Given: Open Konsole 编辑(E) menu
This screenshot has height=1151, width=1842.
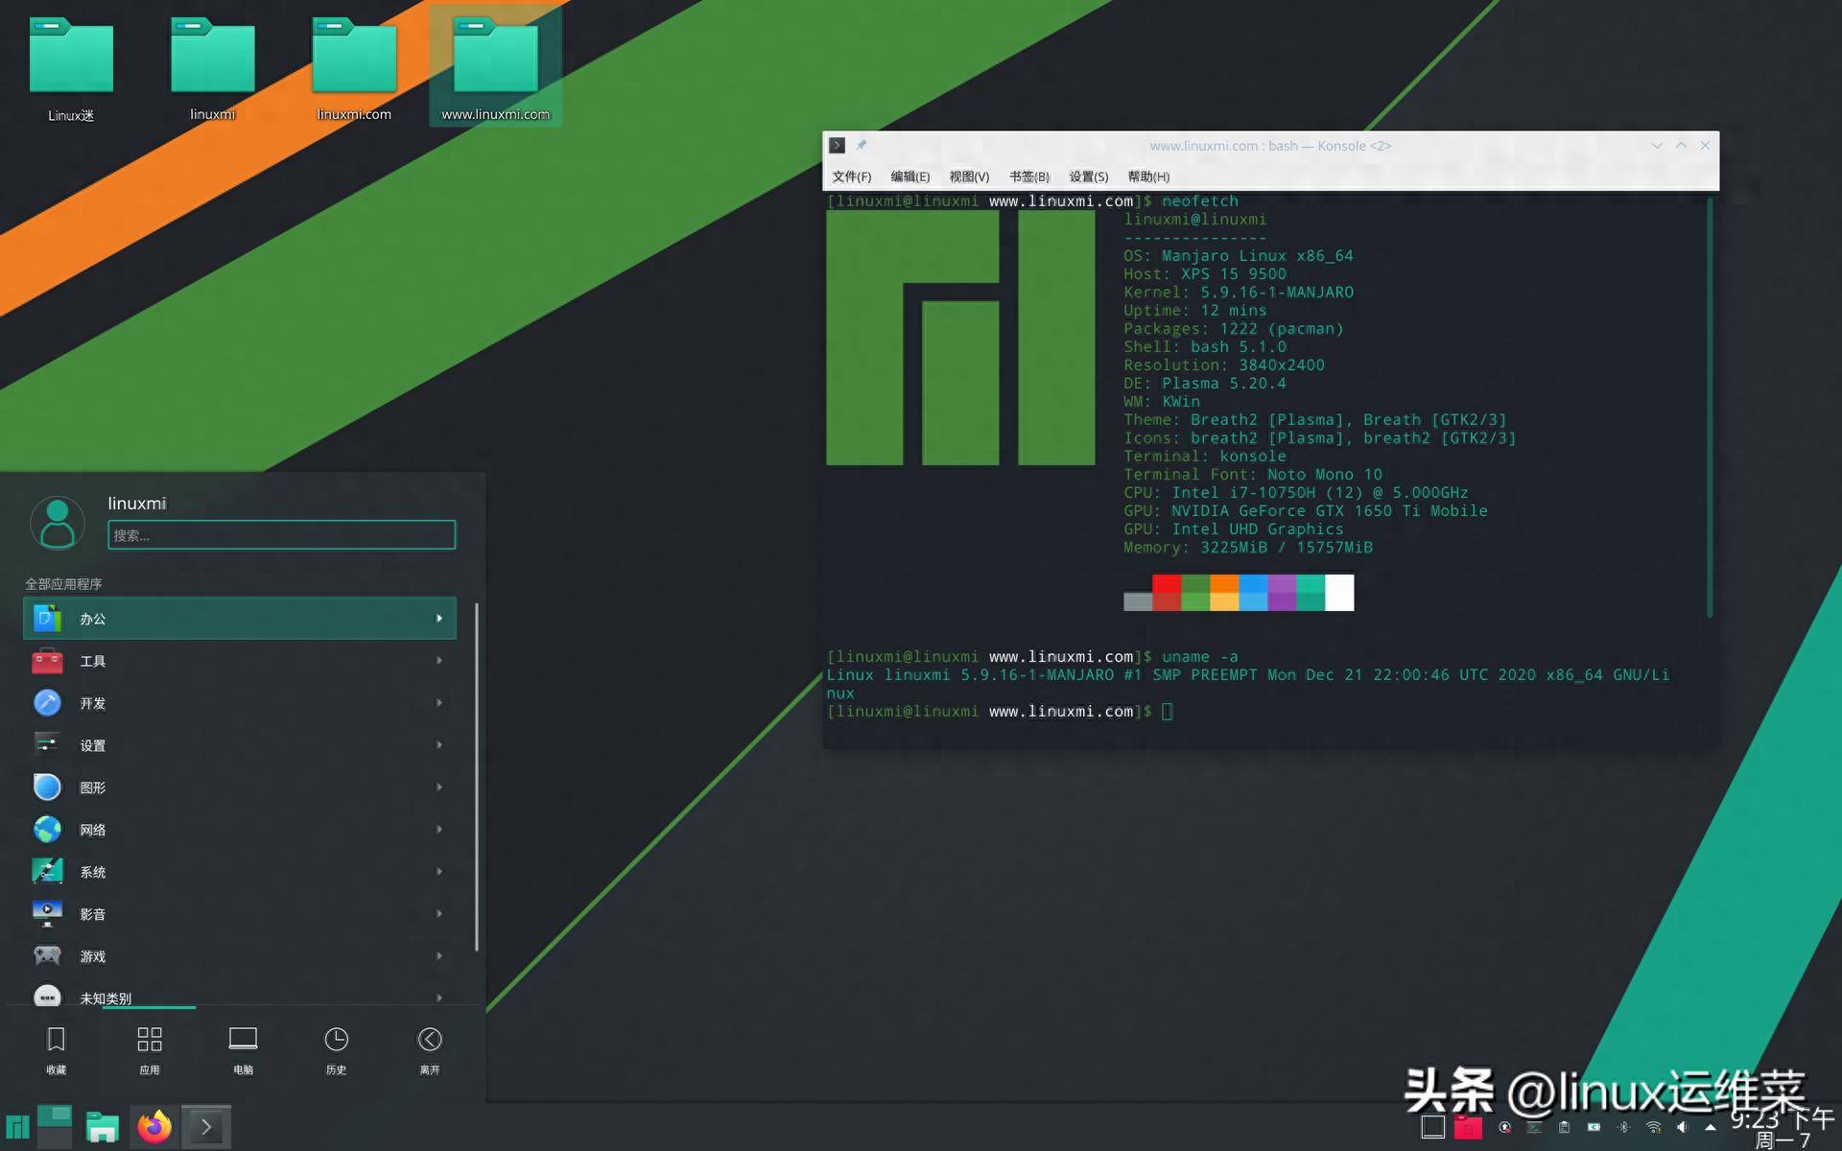Looking at the screenshot, I should [909, 176].
